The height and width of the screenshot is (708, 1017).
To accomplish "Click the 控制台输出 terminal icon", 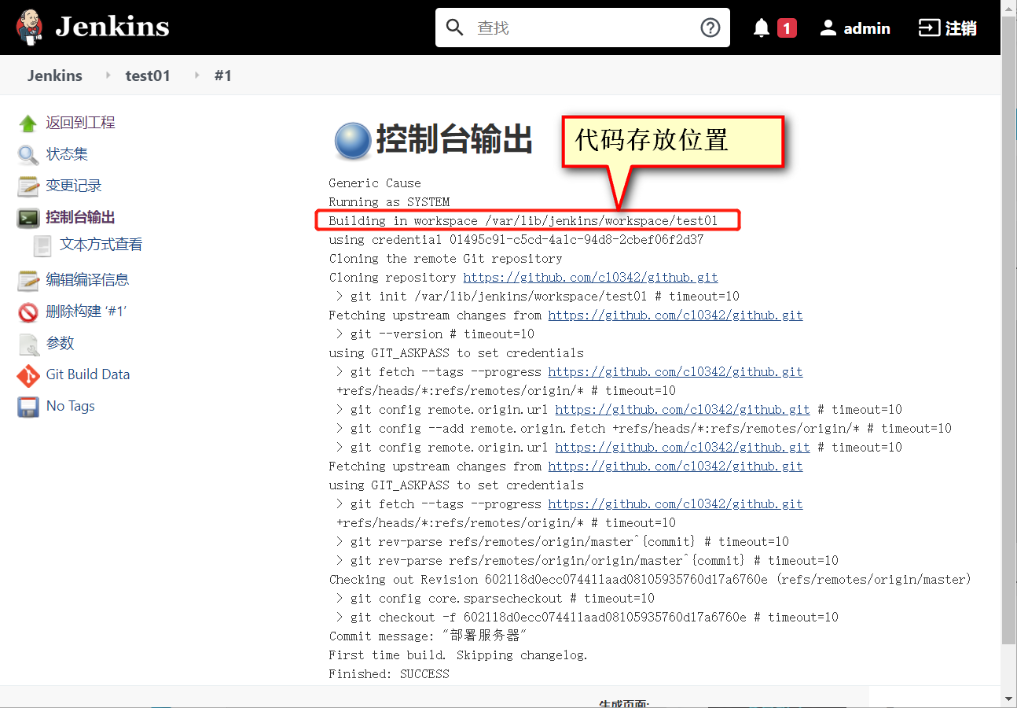I will [28, 218].
